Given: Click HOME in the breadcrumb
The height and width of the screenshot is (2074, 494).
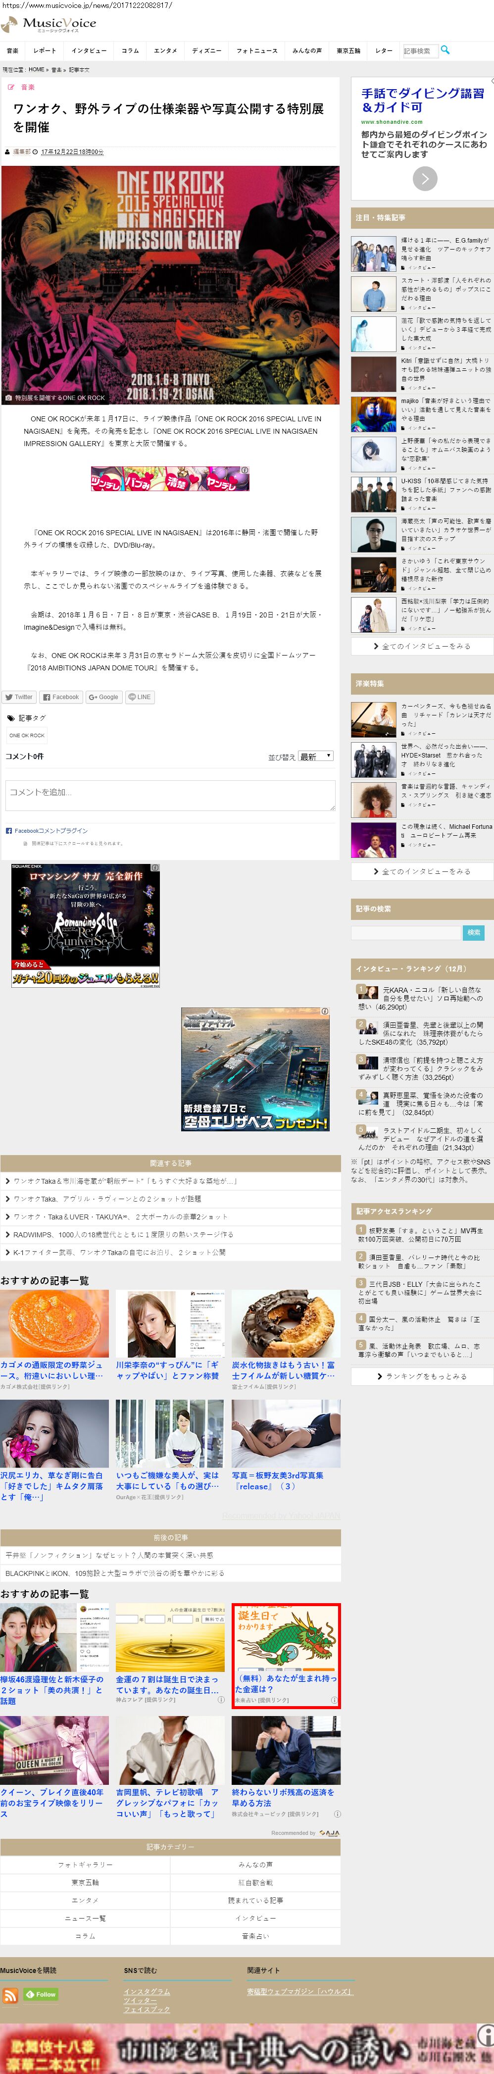Looking at the screenshot, I should coord(36,70).
